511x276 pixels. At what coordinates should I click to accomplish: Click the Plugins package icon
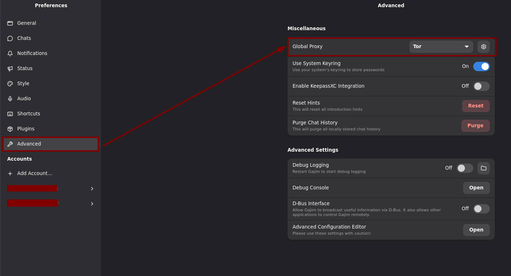point(10,129)
